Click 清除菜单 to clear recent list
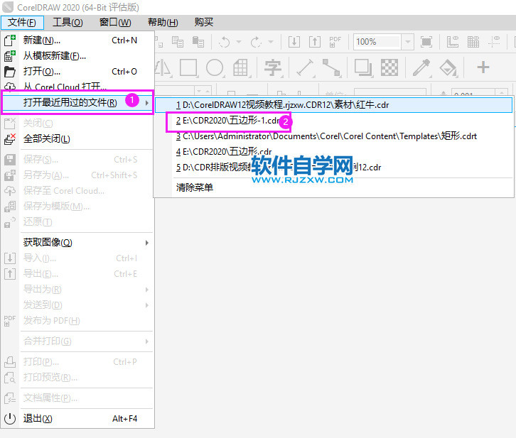Viewport: 516px width, 438px height. 333,187
